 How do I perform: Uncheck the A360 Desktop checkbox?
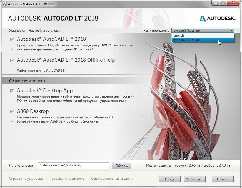point(12,111)
